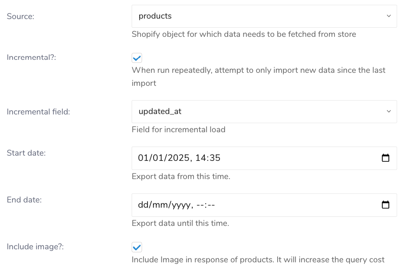The image size is (403, 271).
Task: Uncheck the Incremental checkbox
Action: [x=137, y=58]
